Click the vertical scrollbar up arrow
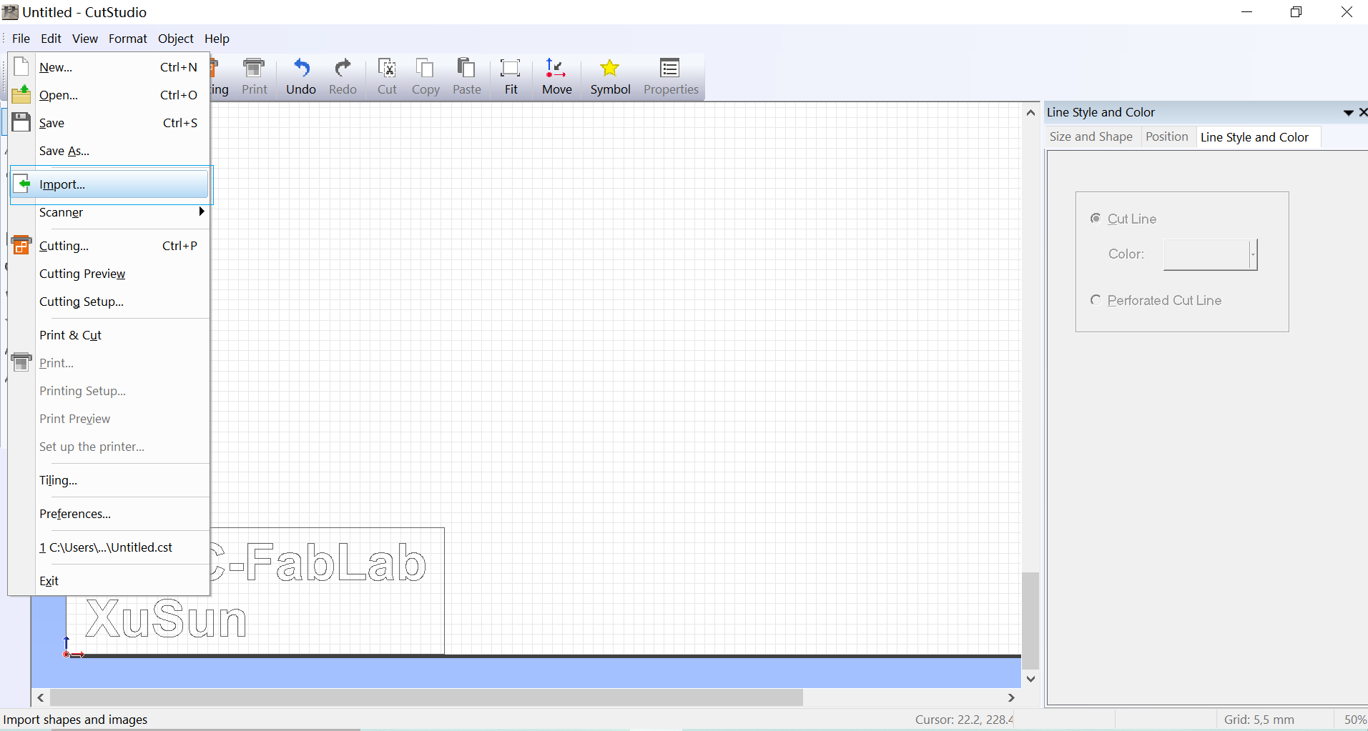The width and height of the screenshot is (1368, 731). 1030,112
